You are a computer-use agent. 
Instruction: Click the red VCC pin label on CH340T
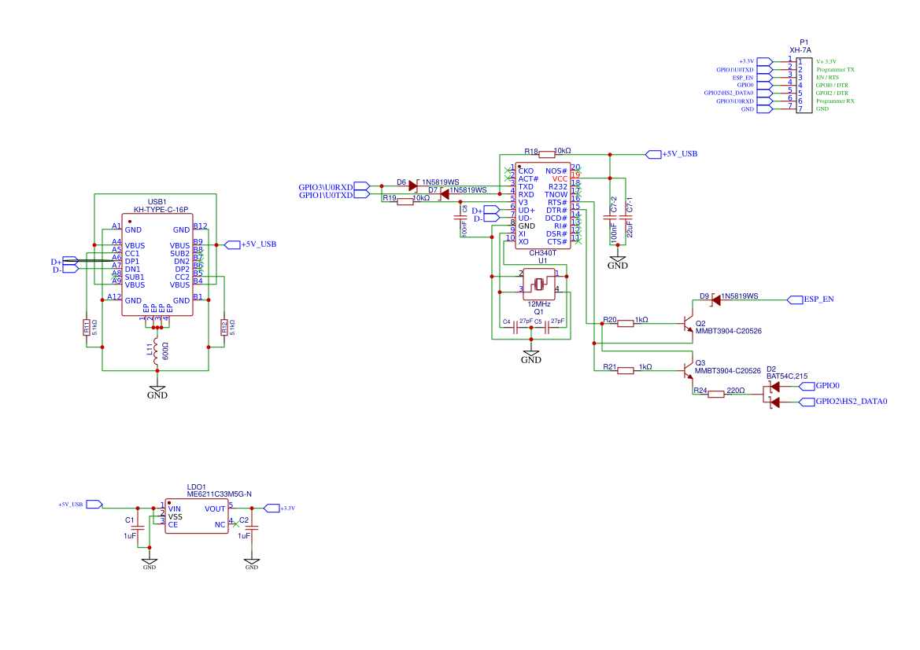[560, 178]
